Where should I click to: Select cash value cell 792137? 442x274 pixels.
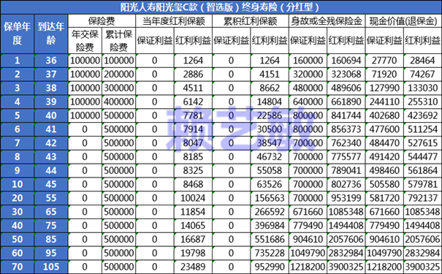click(x=422, y=199)
